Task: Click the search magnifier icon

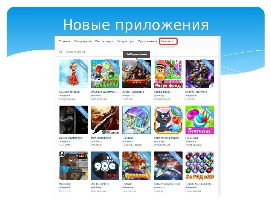Action: (61, 52)
